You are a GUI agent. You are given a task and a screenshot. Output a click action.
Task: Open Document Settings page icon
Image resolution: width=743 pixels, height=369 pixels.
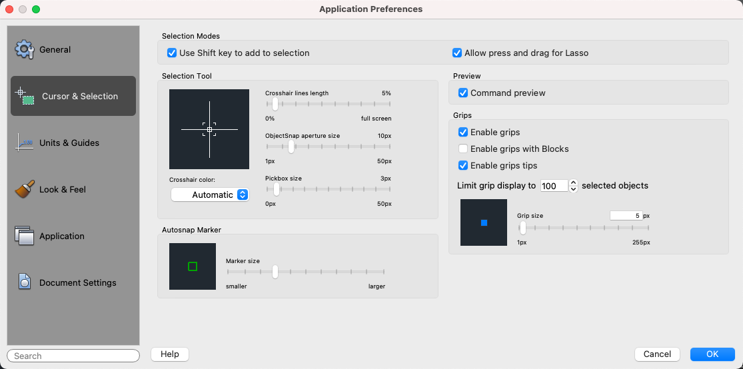coord(25,282)
